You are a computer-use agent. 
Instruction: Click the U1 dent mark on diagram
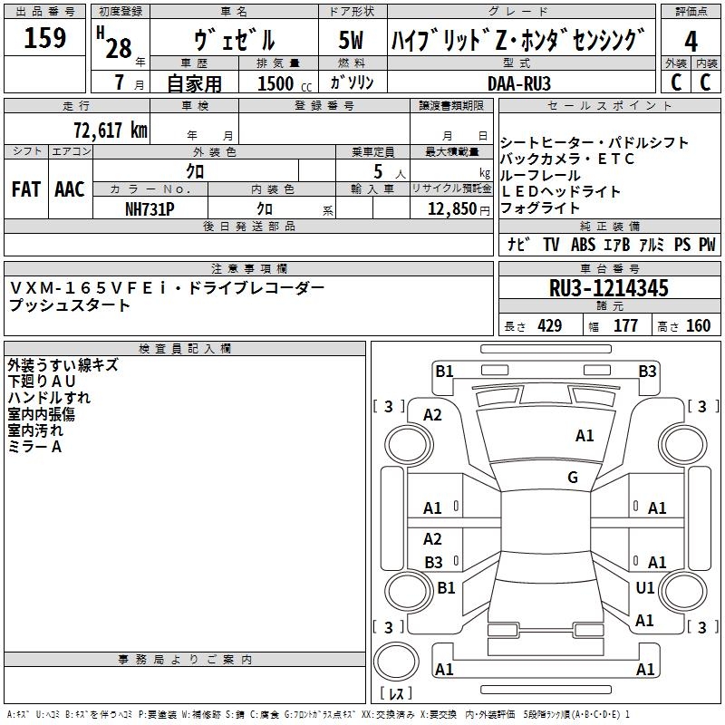point(645,587)
